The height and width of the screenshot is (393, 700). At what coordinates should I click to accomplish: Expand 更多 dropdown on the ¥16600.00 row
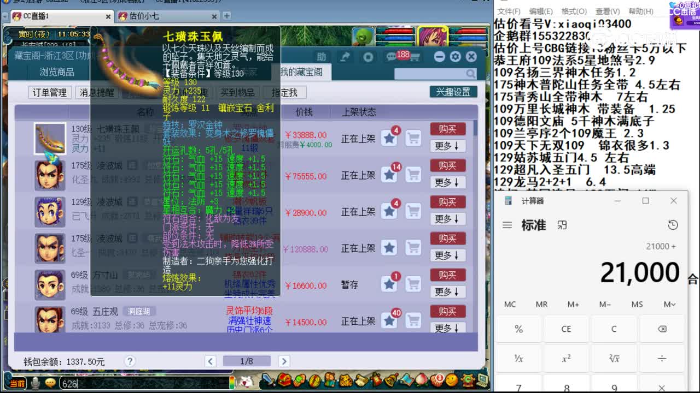(x=447, y=292)
